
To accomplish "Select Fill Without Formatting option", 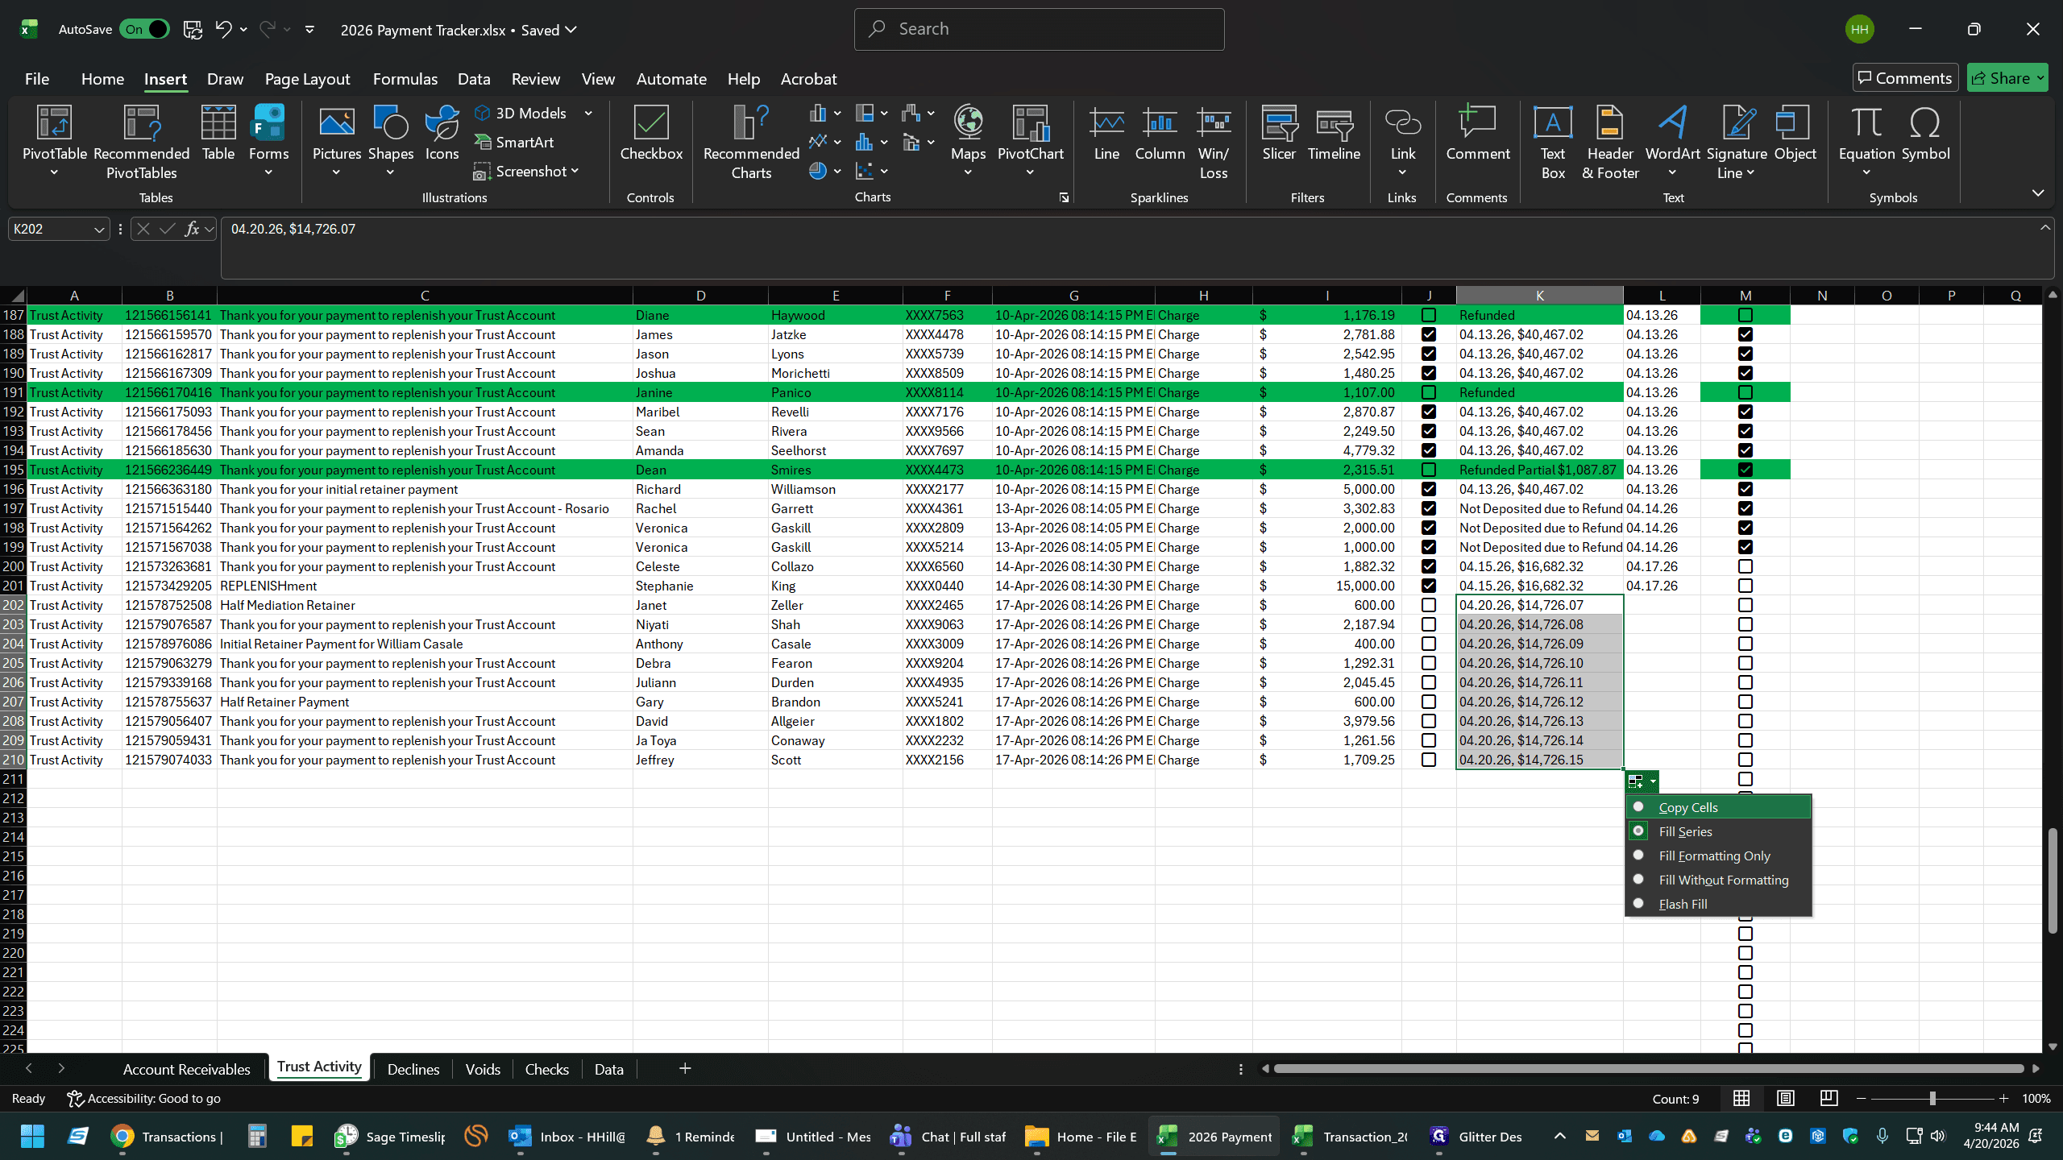I will (x=1718, y=880).
